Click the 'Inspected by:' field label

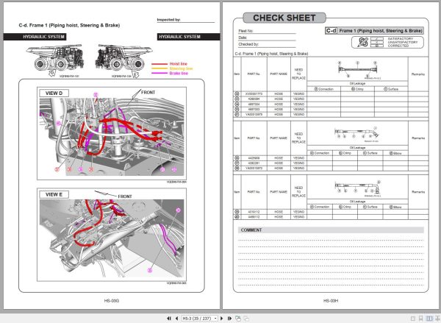[168, 20]
